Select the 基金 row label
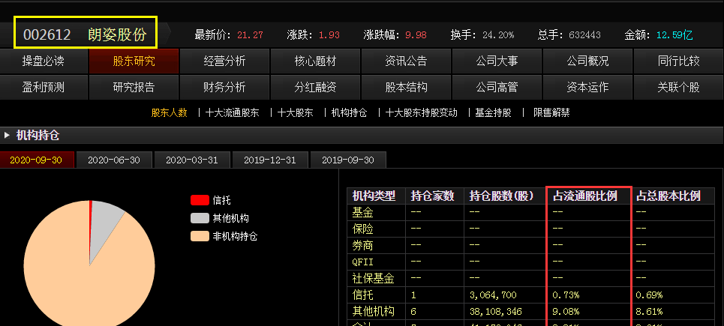Image resolution: width=724 pixels, height=326 pixels. (362, 213)
